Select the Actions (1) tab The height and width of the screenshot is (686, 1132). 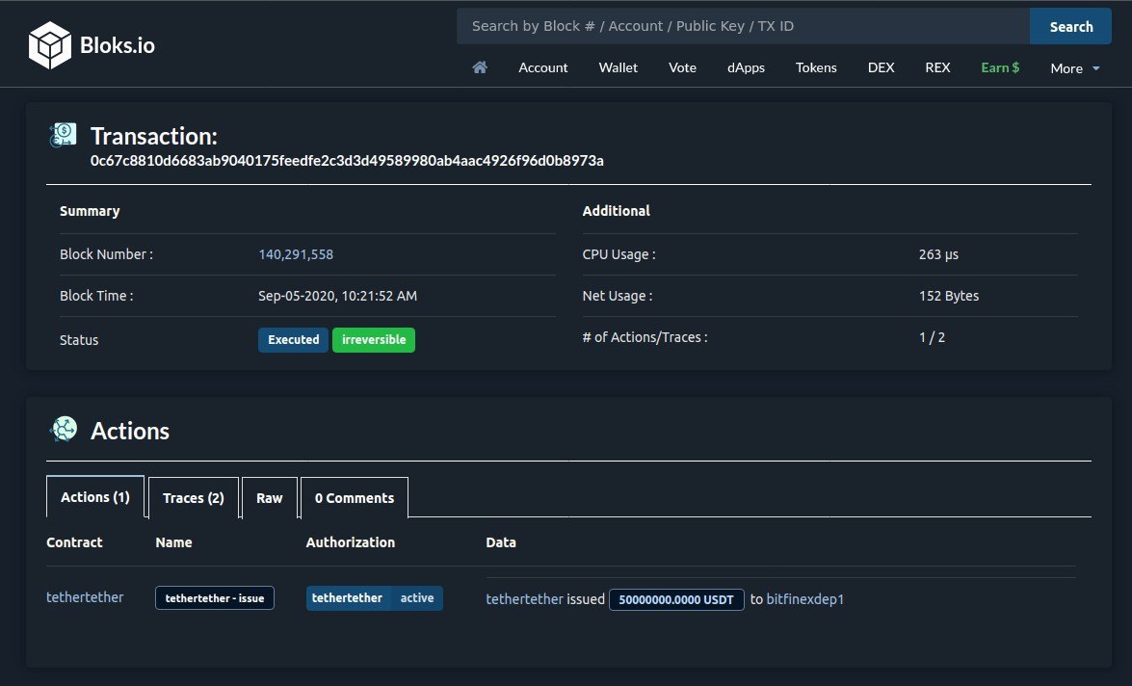coord(95,497)
